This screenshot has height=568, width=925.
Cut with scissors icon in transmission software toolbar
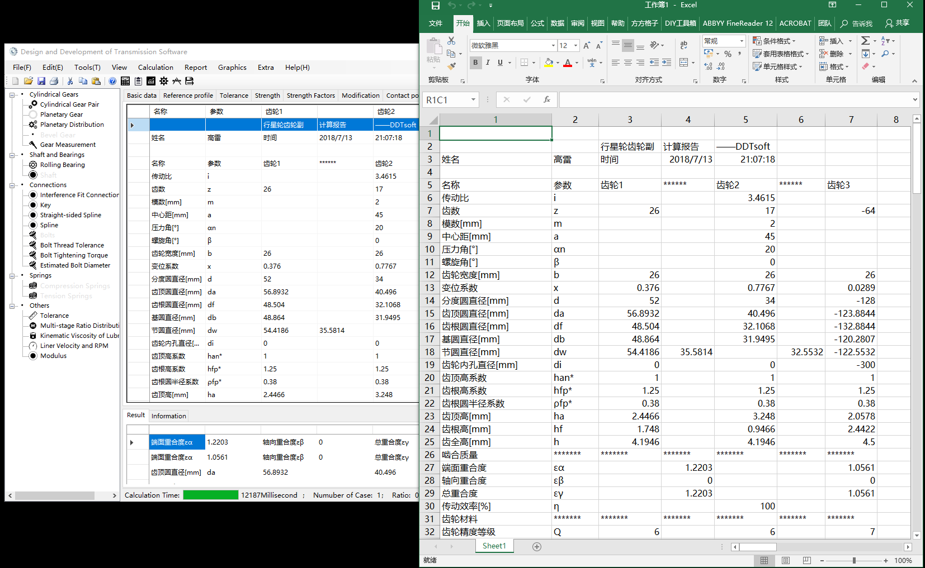[x=70, y=81]
